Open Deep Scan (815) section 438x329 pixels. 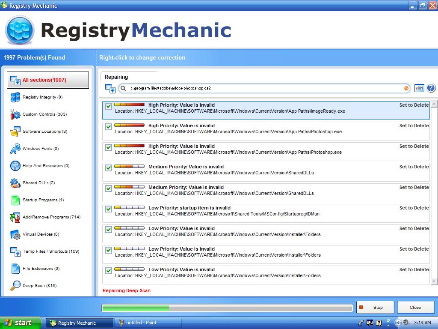[x=40, y=285]
